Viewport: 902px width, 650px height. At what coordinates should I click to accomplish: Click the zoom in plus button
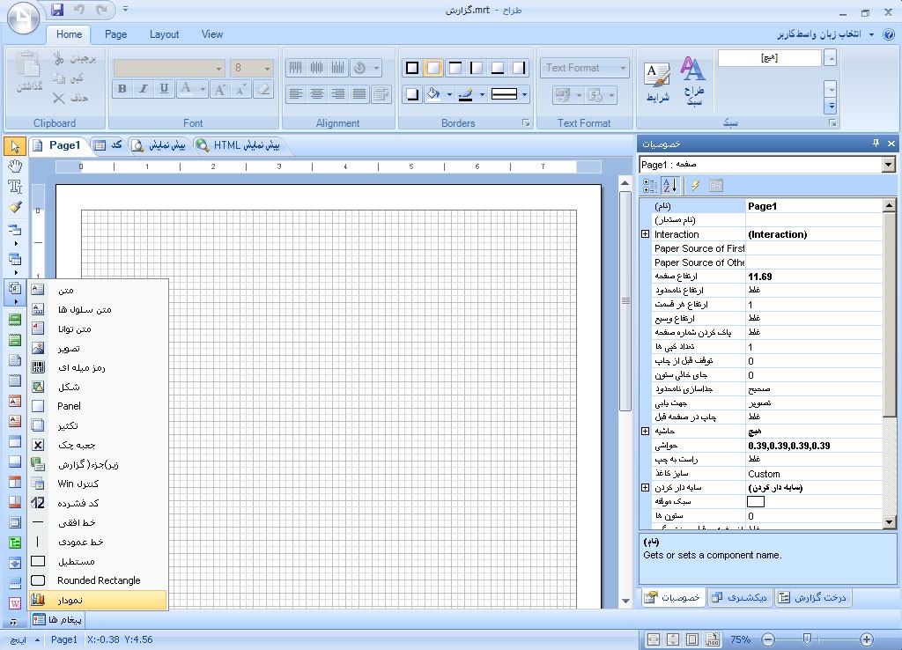867,639
